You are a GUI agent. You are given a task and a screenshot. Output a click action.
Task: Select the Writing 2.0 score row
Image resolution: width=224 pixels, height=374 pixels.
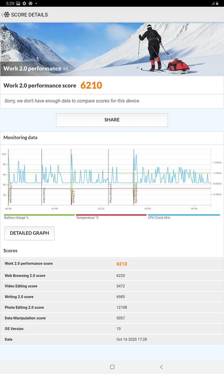(112, 297)
